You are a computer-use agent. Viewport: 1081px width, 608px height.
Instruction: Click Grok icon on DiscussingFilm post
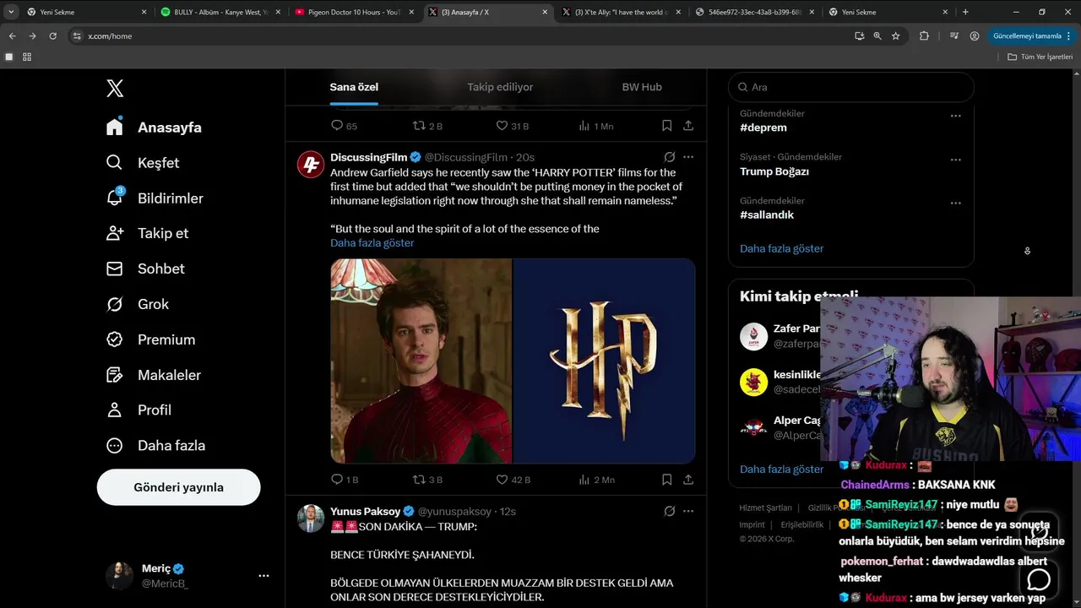tap(669, 157)
